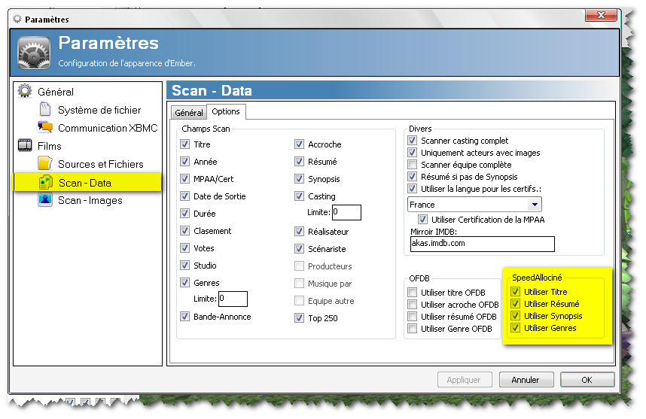Click the Annuler button
Viewport: 646px width, 419px height.
(526, 379)
